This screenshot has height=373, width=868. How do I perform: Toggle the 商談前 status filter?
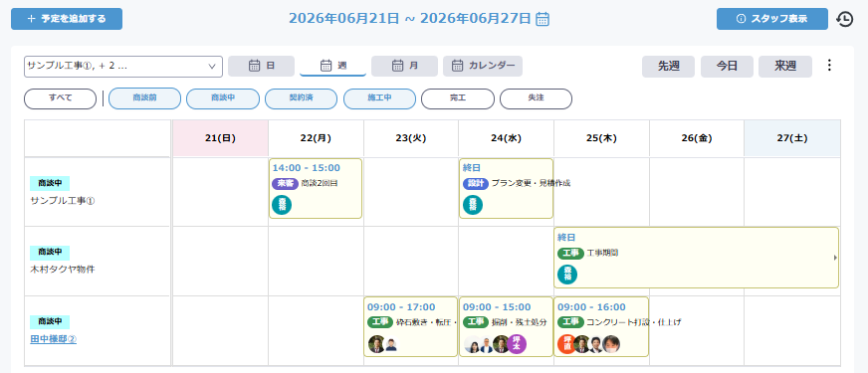(x=145, y=98)
